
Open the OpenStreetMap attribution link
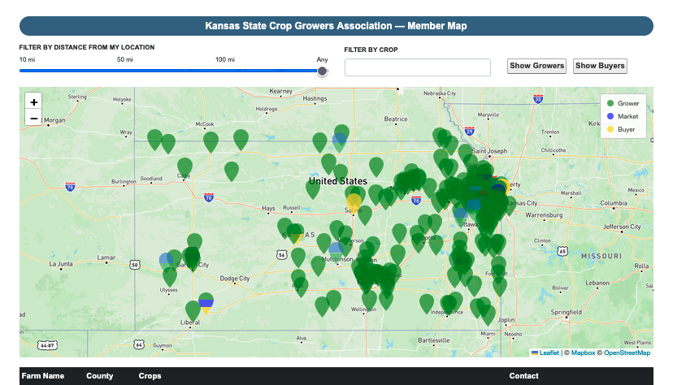point(627,353)
